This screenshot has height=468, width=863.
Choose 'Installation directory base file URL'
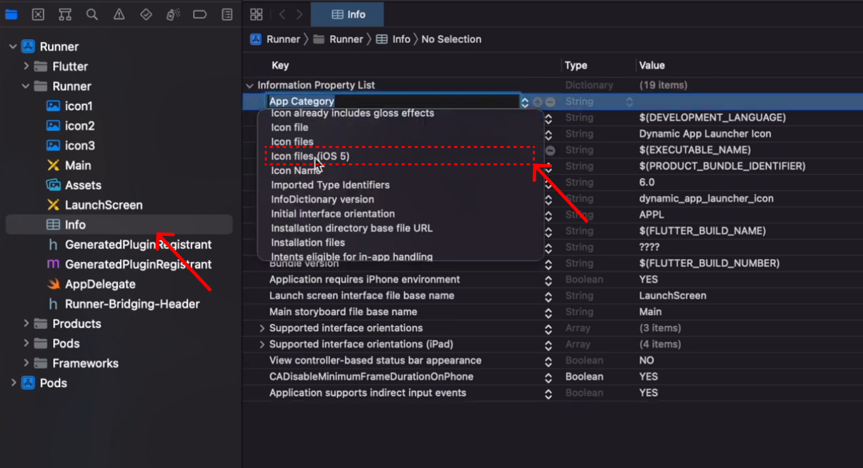pyautogui.click(x=352, y=228)
